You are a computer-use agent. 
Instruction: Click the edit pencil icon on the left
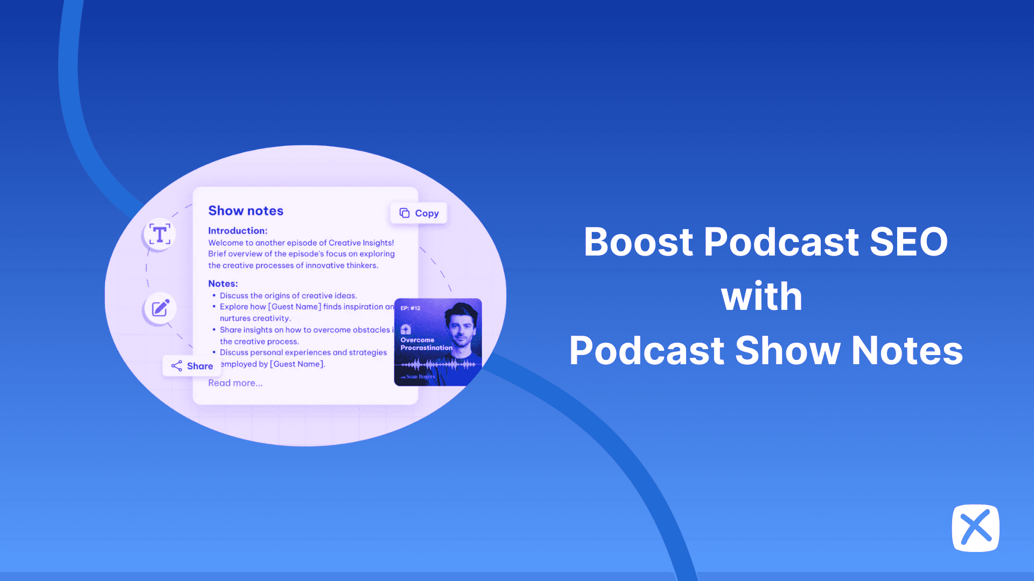click(x=159, y=308)
